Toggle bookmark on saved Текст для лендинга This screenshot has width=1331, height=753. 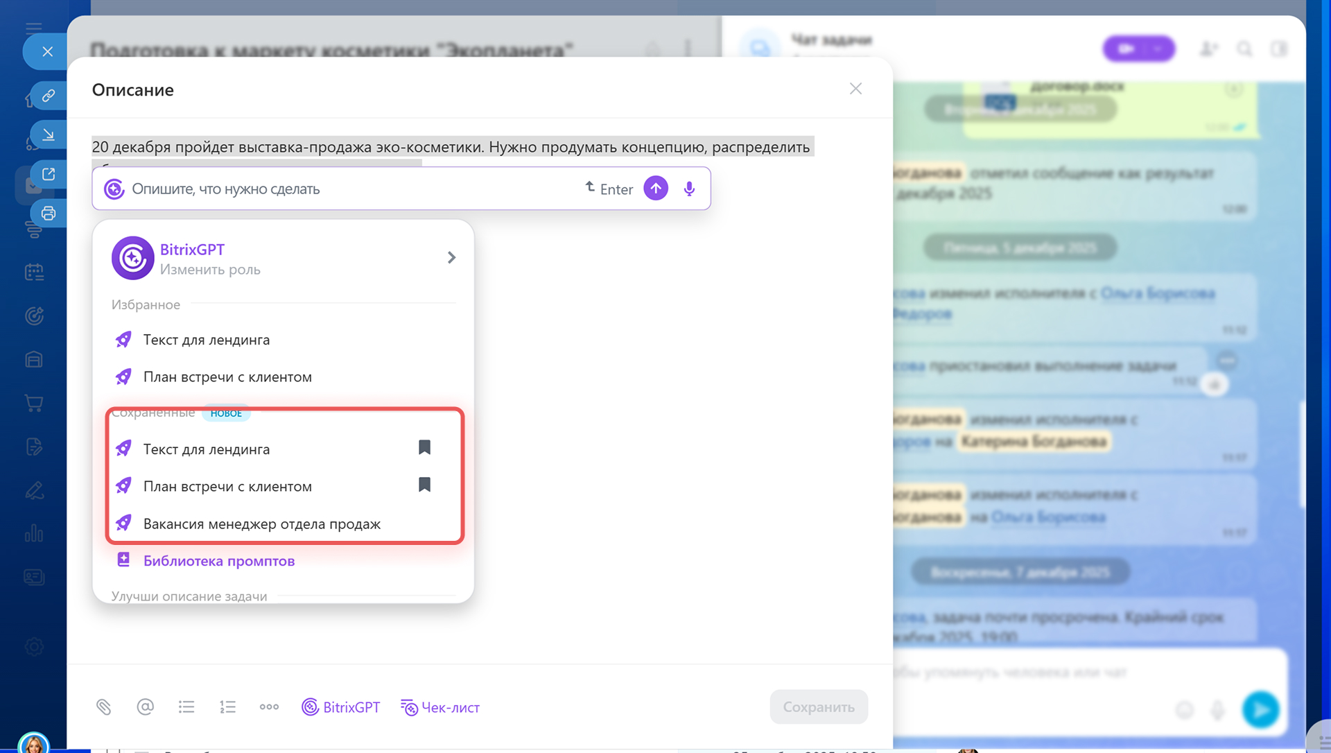(424, 448)
